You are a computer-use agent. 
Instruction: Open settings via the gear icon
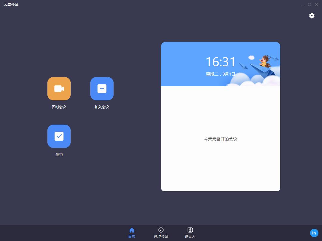point(312,16)
